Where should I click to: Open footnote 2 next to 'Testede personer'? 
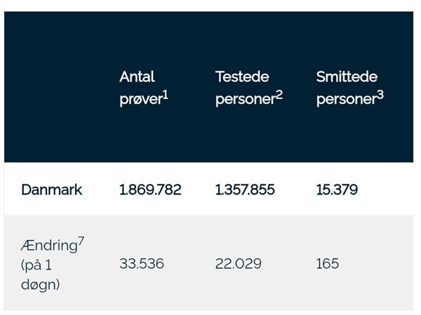[x=279, y=95]
